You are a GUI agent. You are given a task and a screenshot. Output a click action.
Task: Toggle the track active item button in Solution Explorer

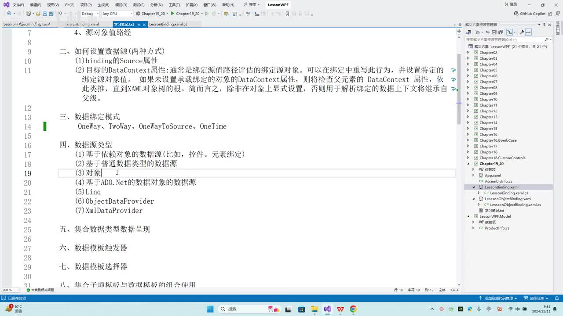click(509, 32)
